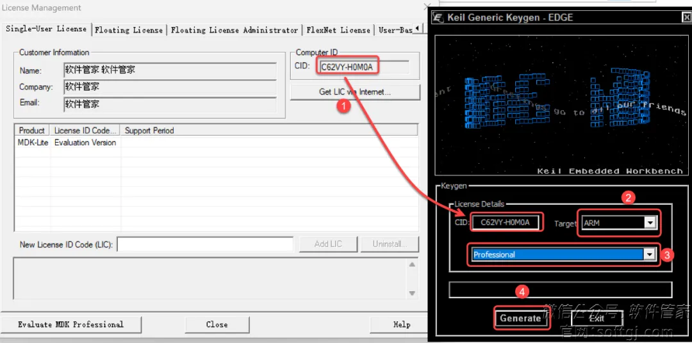Click the License ID Code column header
The image size is (692, 343).
pos(86,131)
